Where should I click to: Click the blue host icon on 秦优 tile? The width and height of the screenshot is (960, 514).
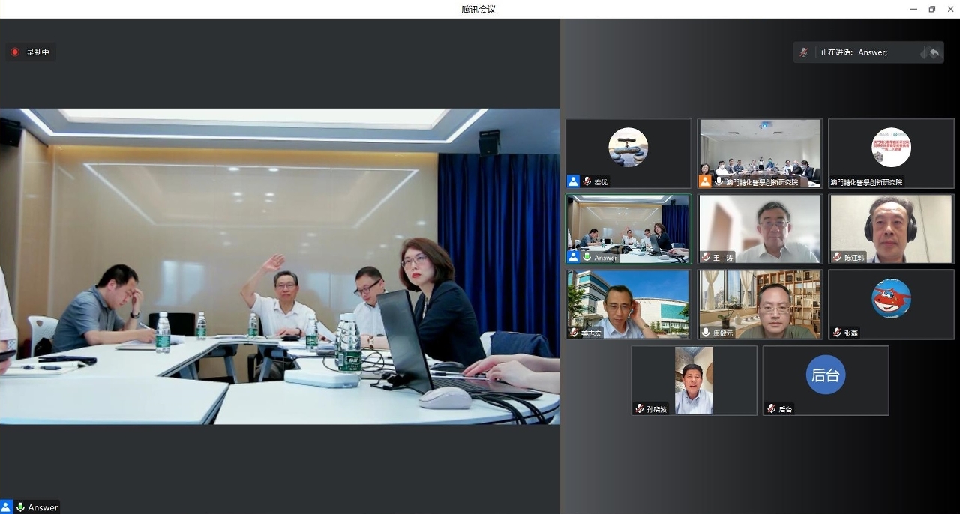pyautogui.click(x=573, y=181)
